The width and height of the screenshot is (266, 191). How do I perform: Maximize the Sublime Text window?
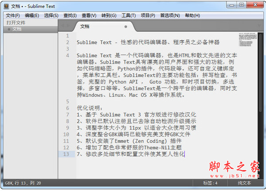tap(242, 5)
